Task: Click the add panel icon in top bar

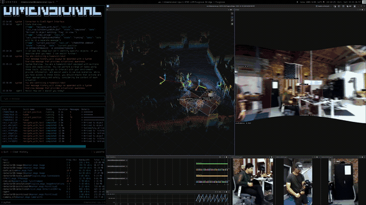Action: (x=335, y=6)
